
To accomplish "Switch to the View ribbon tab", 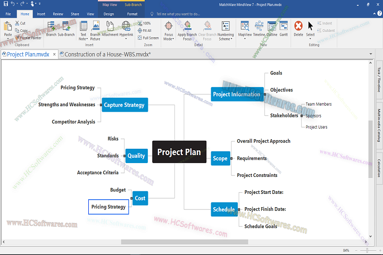I will [90, 14].
